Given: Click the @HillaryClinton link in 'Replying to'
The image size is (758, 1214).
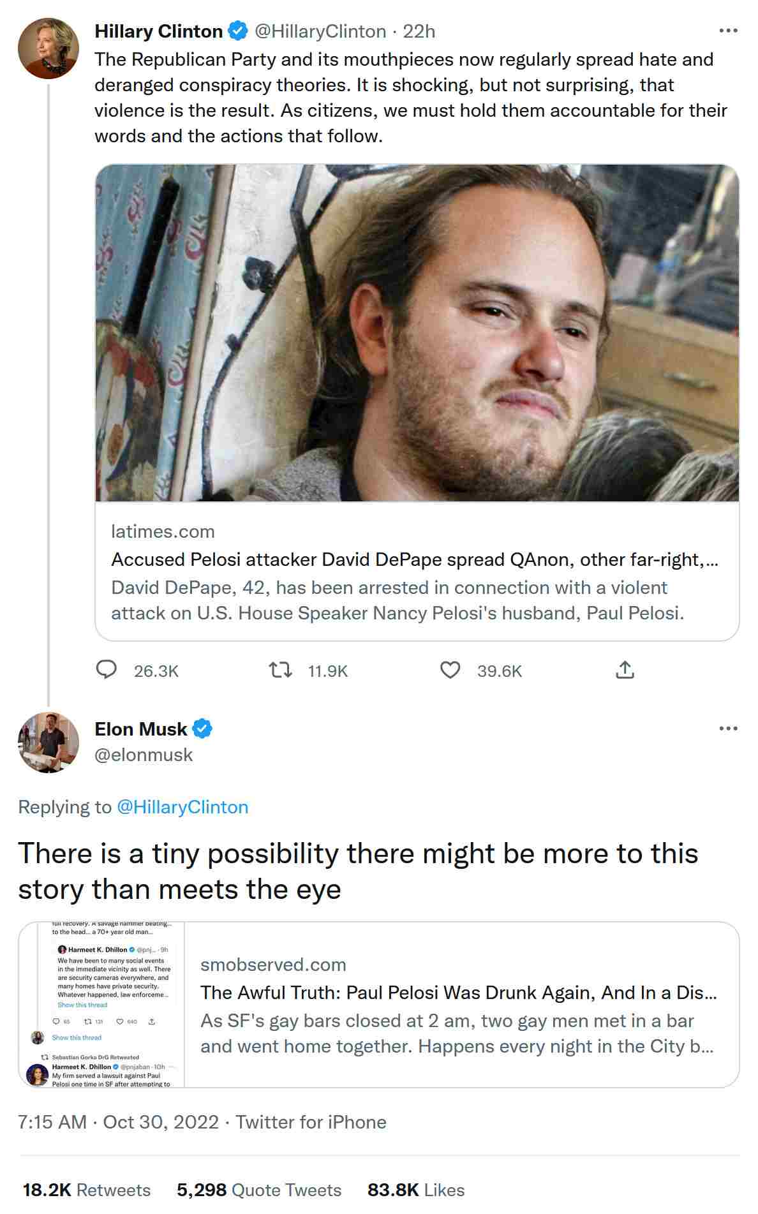Looking at the screenshot, I should [182, 807].
